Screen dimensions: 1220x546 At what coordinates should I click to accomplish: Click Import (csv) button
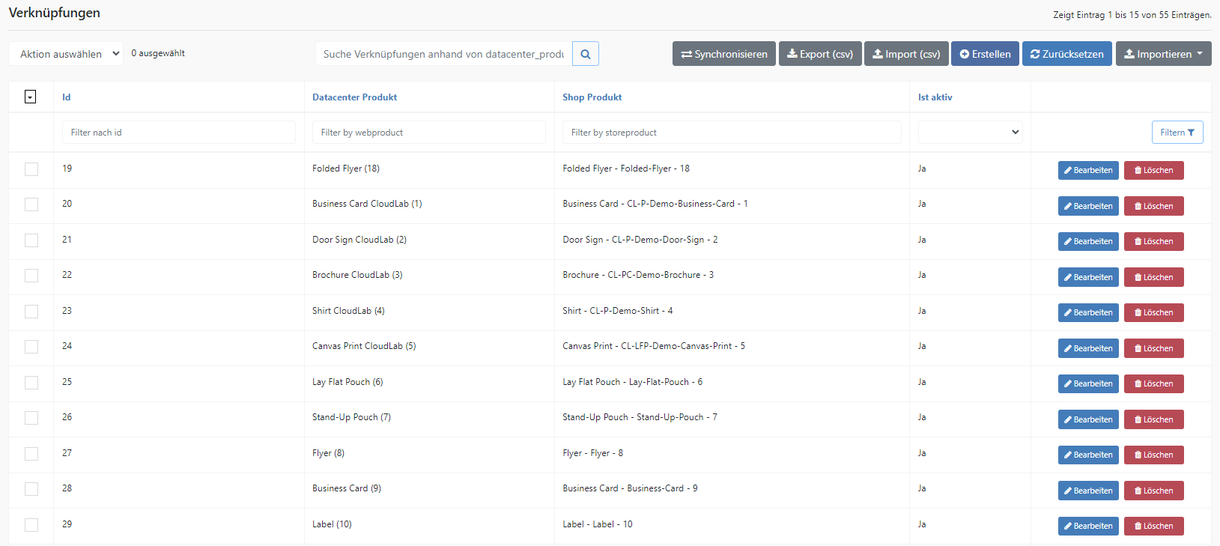point(906,54)
